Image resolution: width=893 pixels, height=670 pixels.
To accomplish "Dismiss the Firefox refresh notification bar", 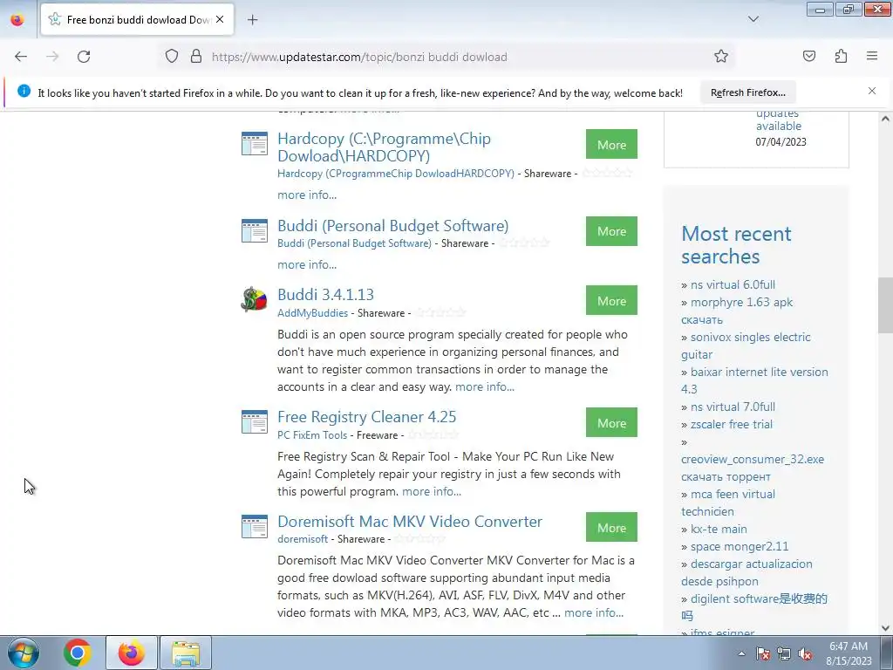I will coord(872,91).
